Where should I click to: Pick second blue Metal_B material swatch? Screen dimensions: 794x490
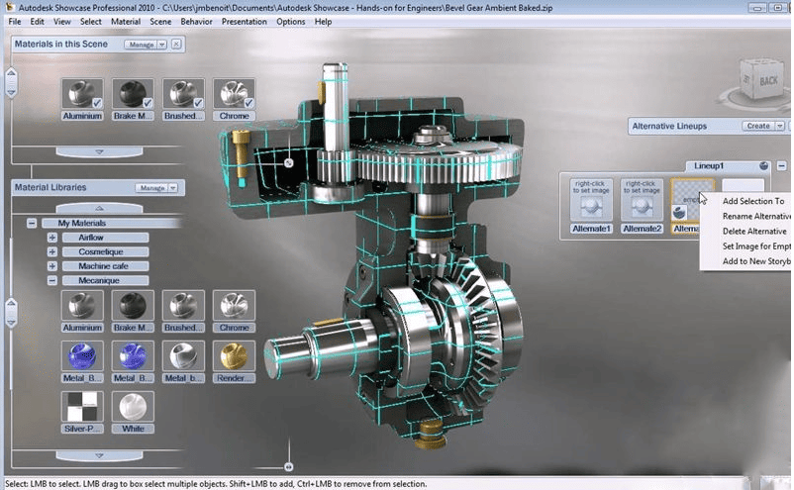tap(133, 356)
